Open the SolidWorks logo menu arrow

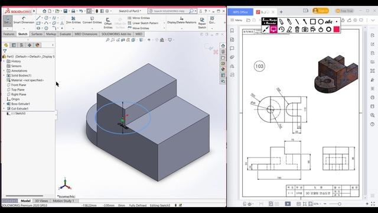click(x=34, y=11)
